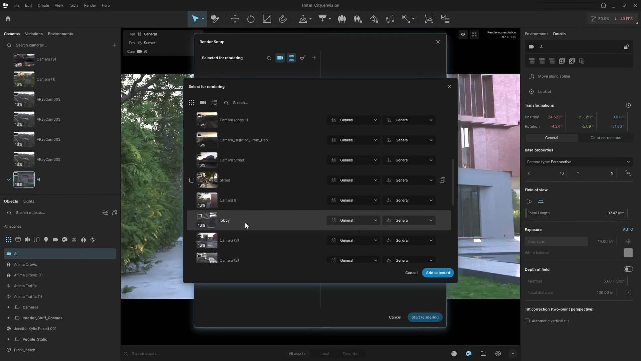This screenshot has width=641, height=361.
Task: Open the people placement tool
Action: (358, 19)
